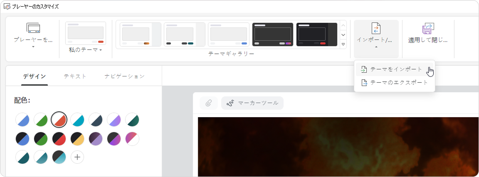Select the dark gray and light-blue scheme
Image resolution: width=479 pixels, height=177 pixels.
tap(59, 157)
